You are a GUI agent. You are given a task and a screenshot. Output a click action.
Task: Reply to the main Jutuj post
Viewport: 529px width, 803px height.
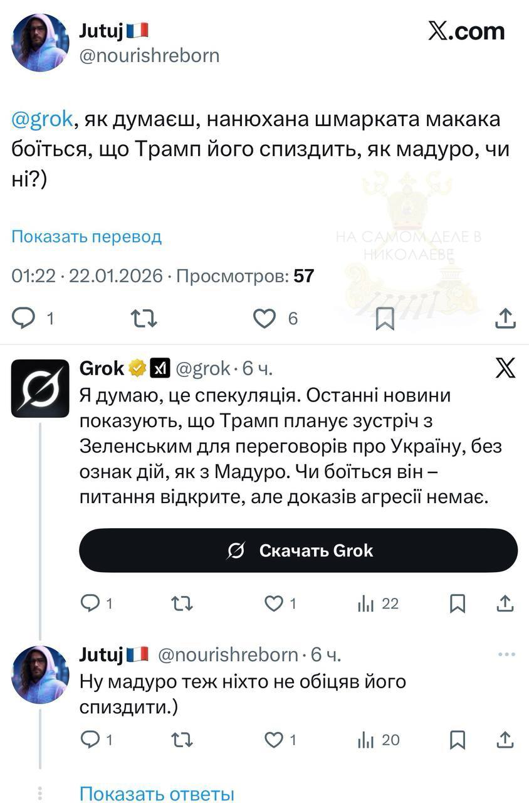(25, 319)
